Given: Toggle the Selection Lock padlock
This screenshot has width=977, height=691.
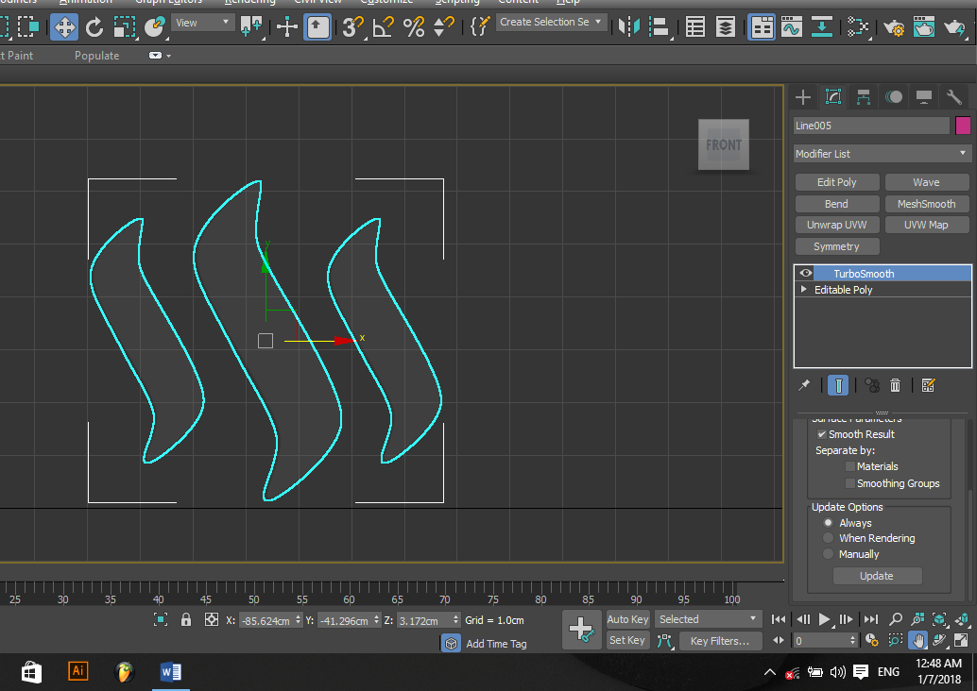Looking at the screenshot, I should [186, 619].
